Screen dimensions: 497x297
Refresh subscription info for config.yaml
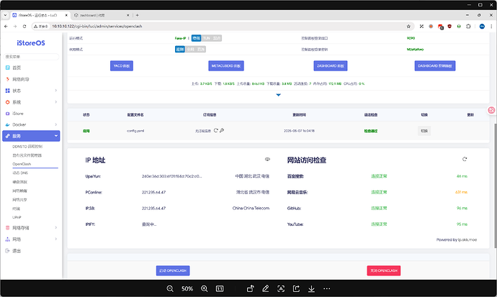point(216,130)
